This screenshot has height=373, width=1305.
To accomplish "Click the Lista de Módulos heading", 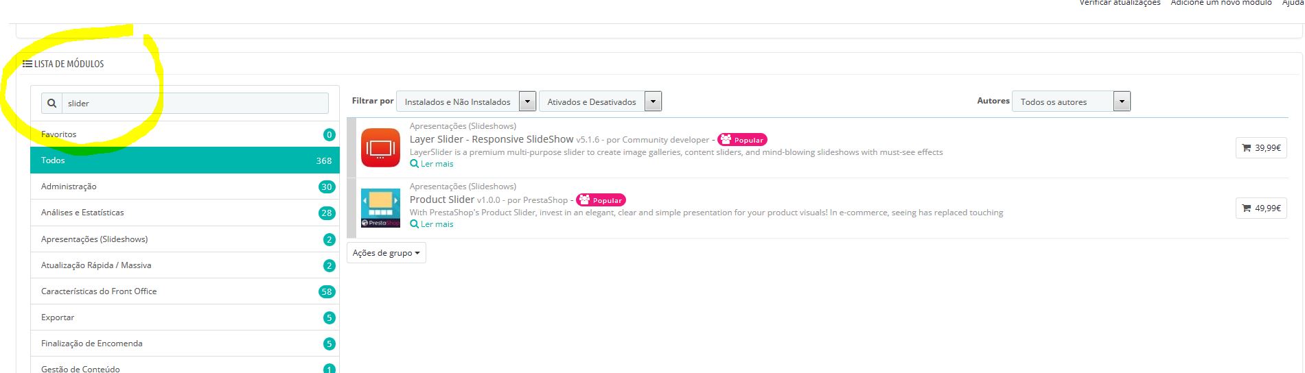I will tap(69, 64).
